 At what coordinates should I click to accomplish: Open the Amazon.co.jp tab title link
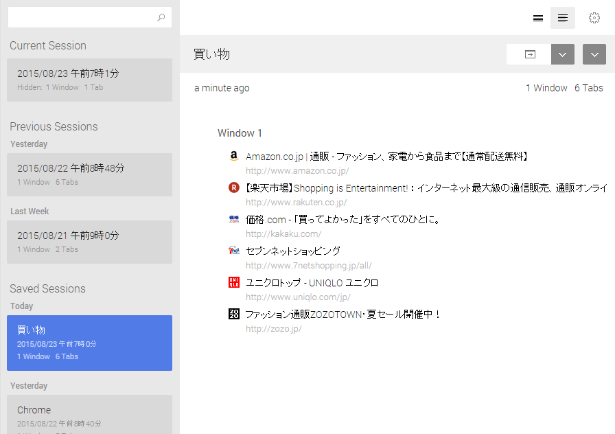tap(387, 157)
